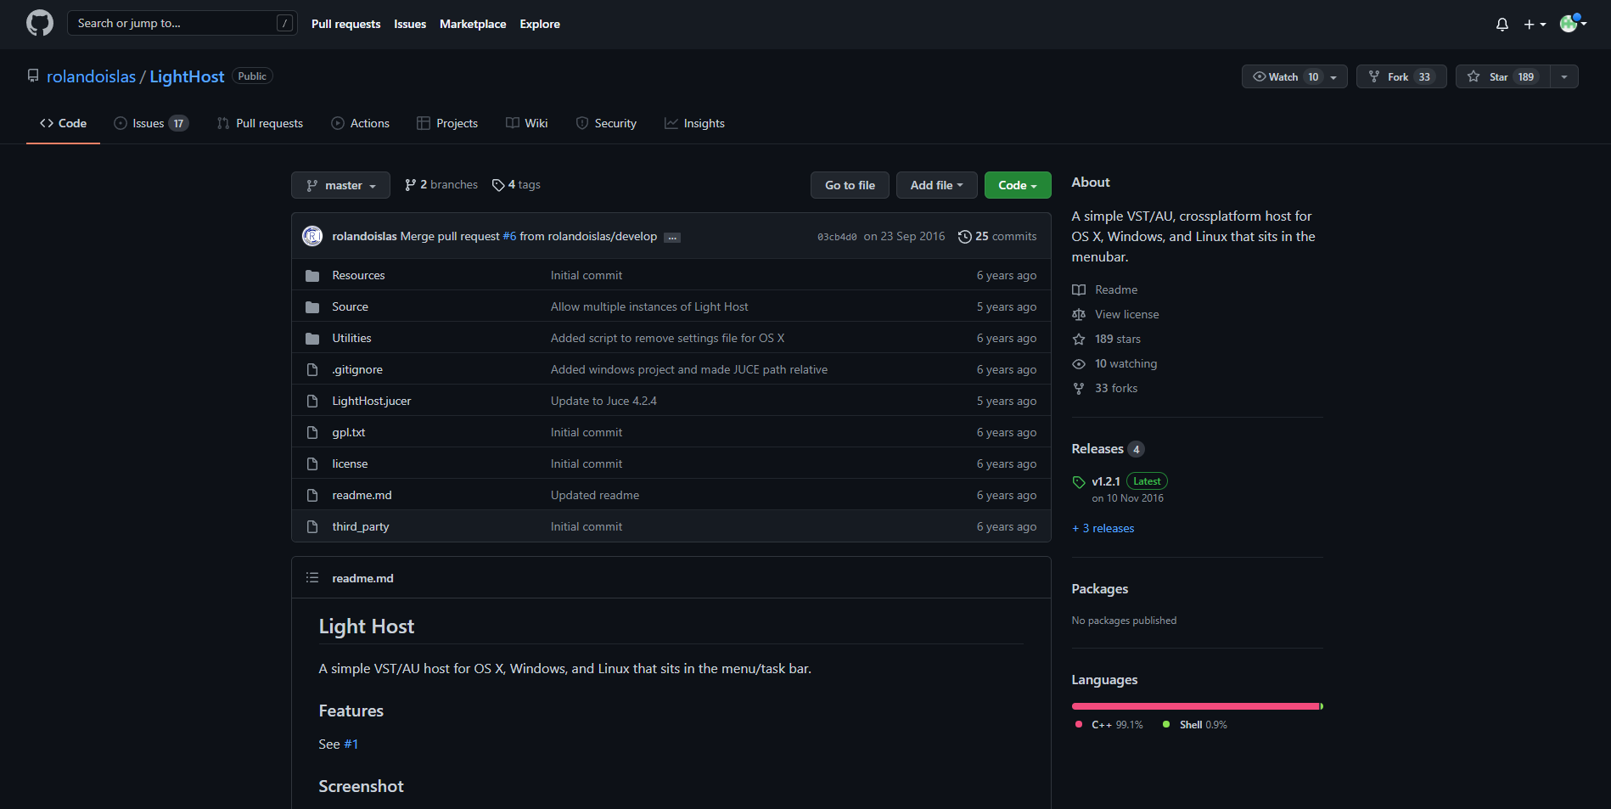Click Explore in top navigation
Viewport: 1611px width, 809px height.
[x=540, y=24]
